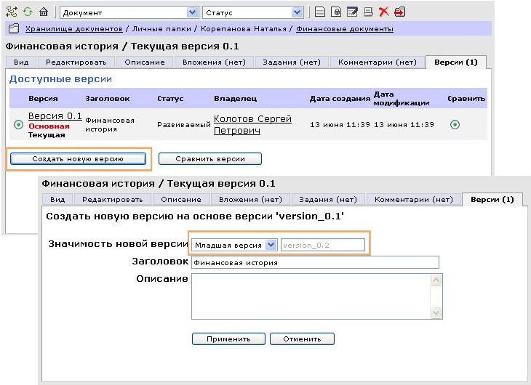
Task: Open Комментарии (нет) tab in the upper window
Action: click(378, 62)
